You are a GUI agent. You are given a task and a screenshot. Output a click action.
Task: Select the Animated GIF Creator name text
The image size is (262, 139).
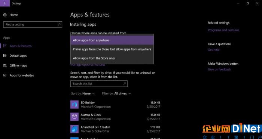(95, 127)
